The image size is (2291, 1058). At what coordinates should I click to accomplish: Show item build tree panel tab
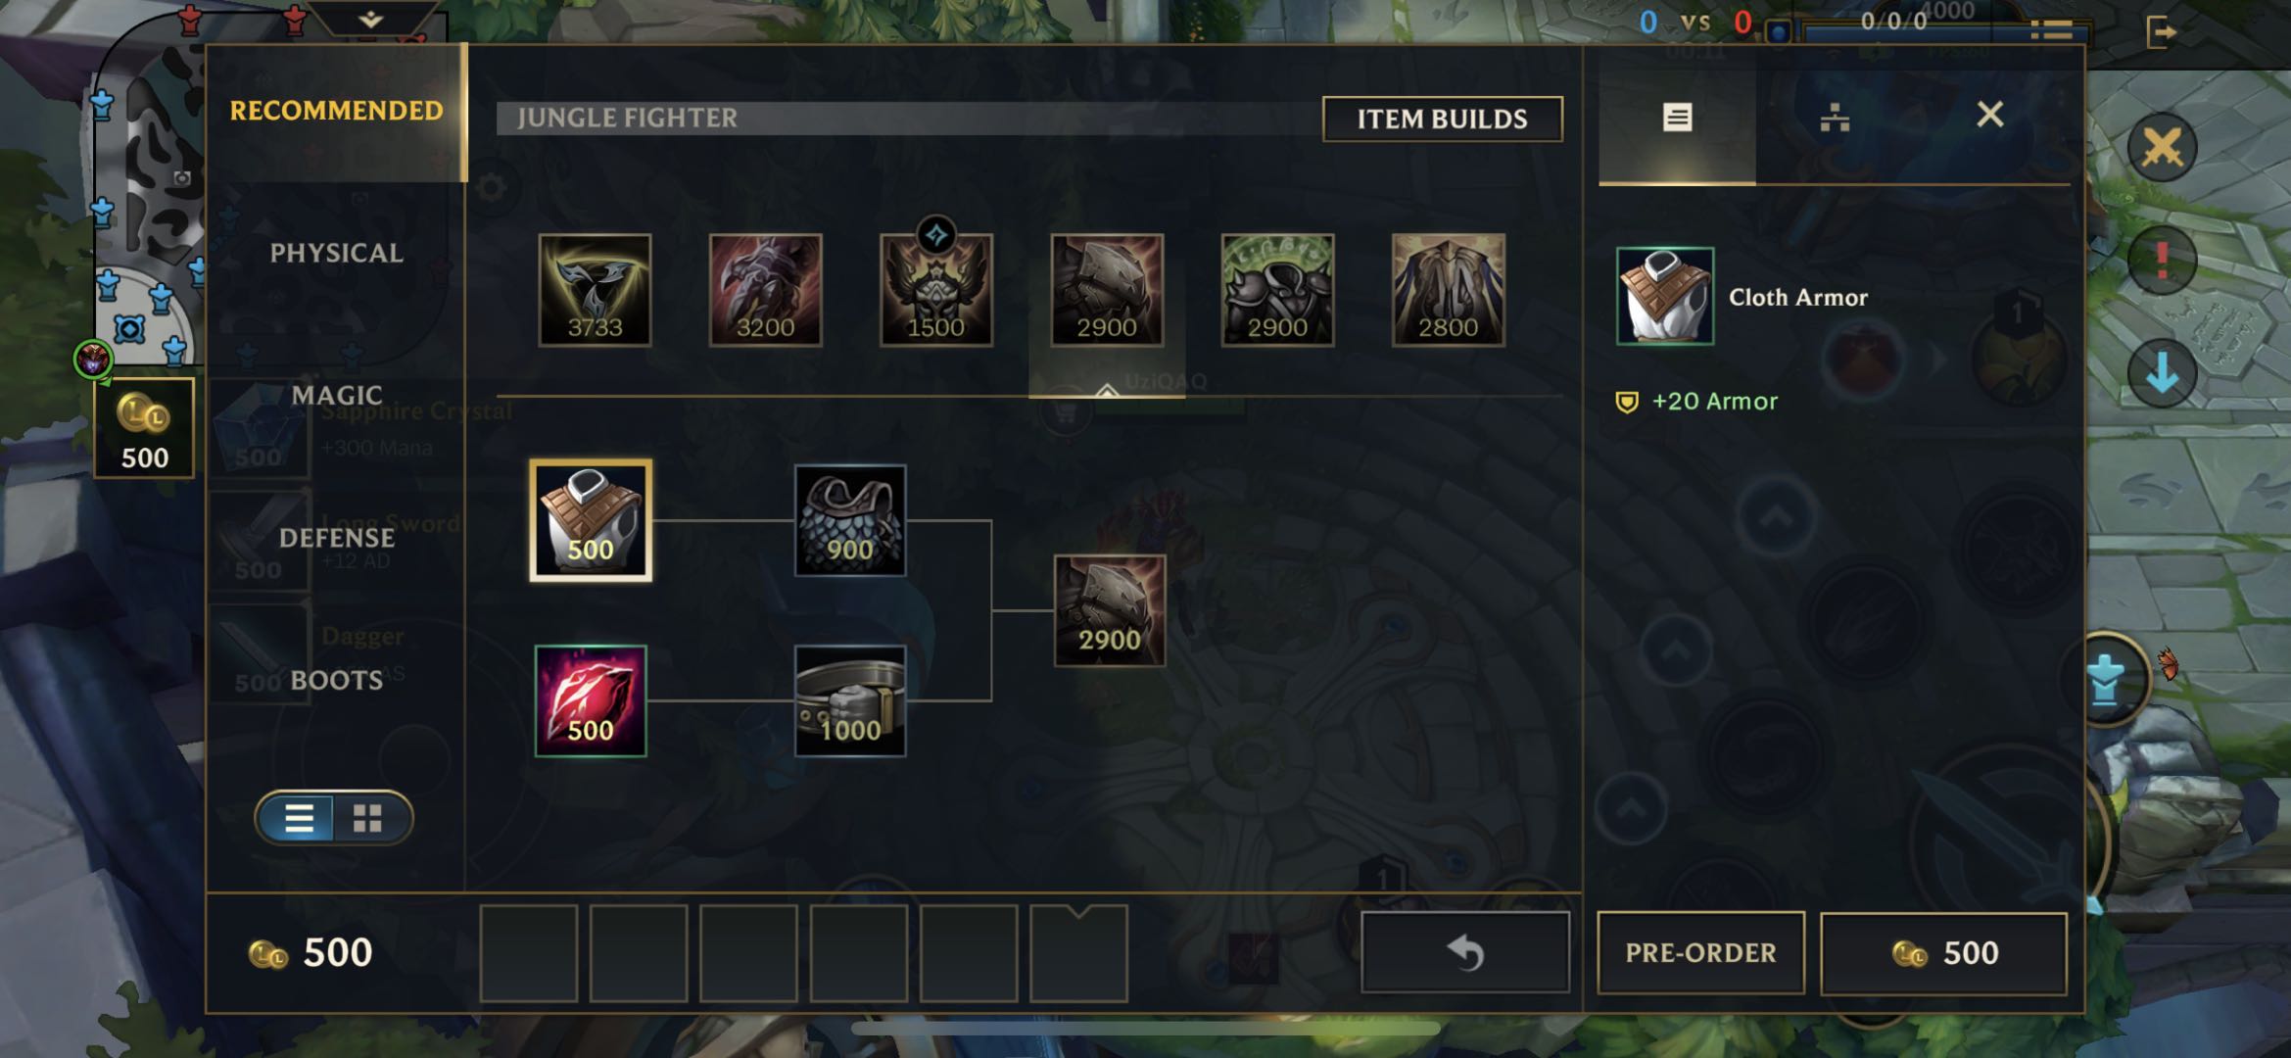1835,118
